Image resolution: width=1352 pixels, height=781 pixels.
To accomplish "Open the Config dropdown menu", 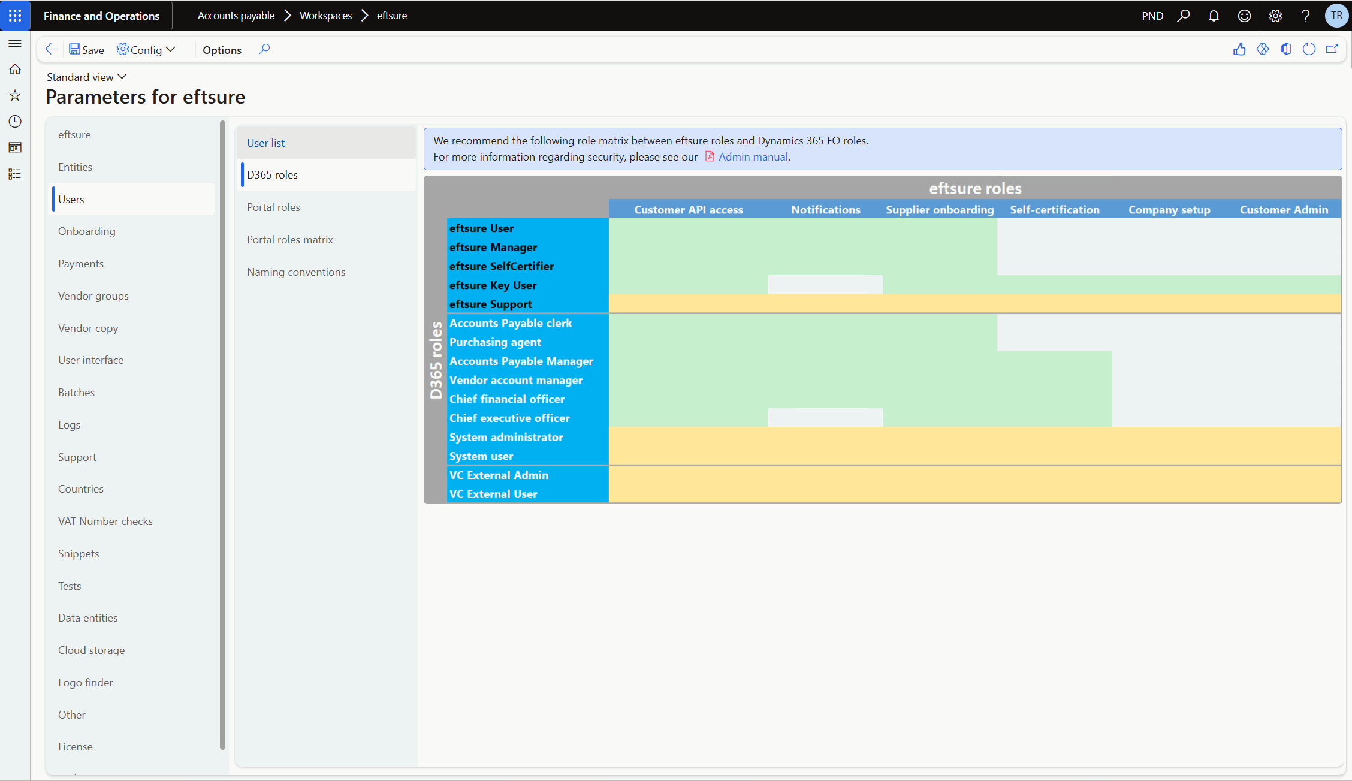I will pos(146,50).
